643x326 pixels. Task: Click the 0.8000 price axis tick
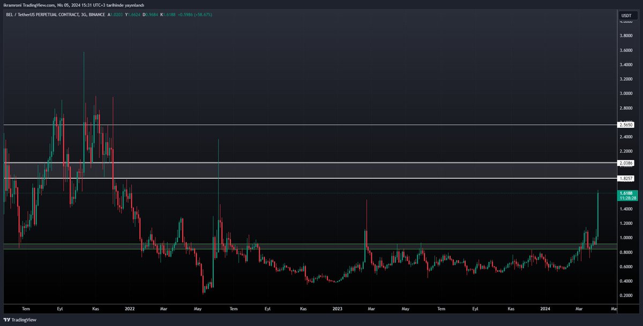point(626,252)
